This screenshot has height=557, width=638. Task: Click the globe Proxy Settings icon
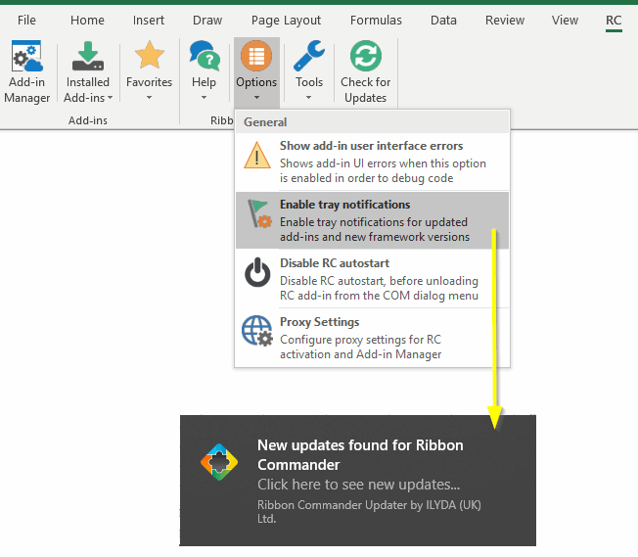coord(257,331)
